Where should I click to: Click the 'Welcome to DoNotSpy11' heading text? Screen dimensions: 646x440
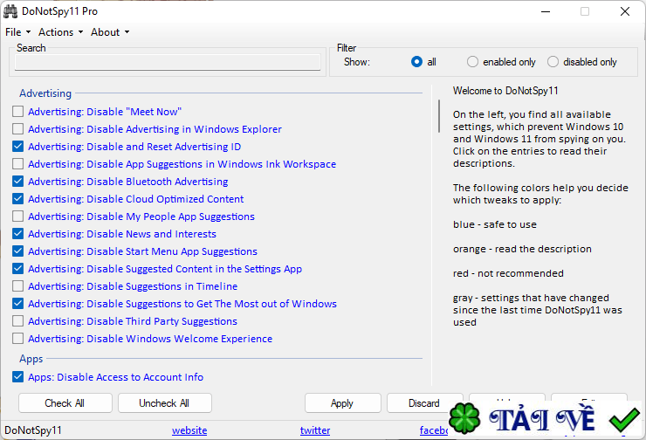(x=505, y=91)
